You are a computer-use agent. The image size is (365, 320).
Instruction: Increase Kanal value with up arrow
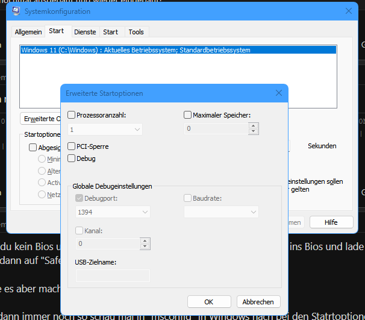[x=145, y=241]
